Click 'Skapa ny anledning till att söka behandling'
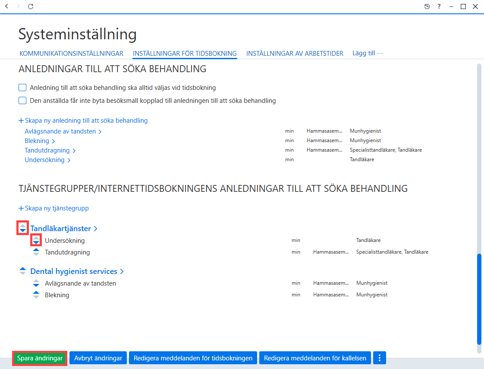Screen dimensions: 484x369 pos(86,121)
